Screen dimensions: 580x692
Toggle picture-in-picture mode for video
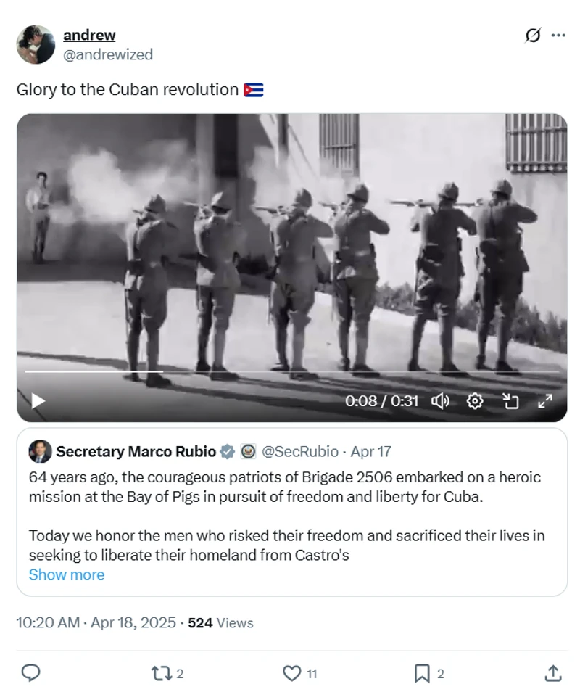coord(511,400)
